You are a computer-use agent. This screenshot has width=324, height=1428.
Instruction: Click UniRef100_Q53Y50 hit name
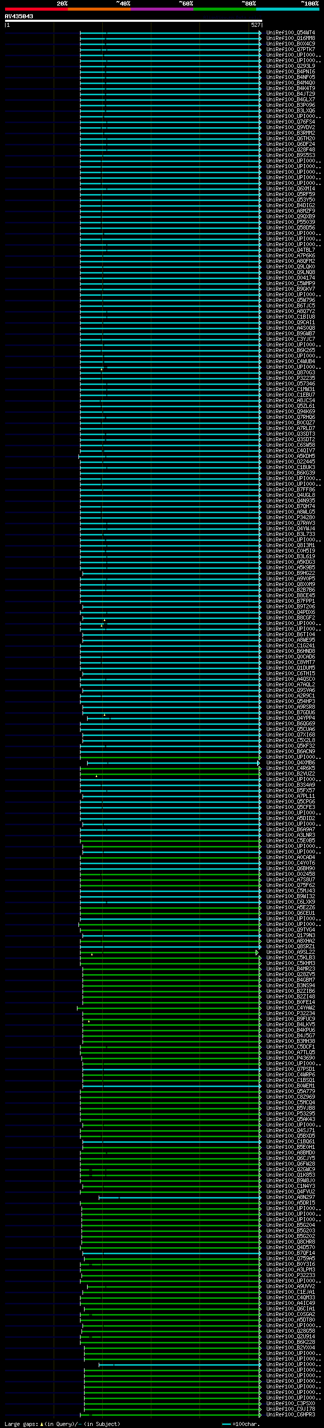[x=291, y=200]
